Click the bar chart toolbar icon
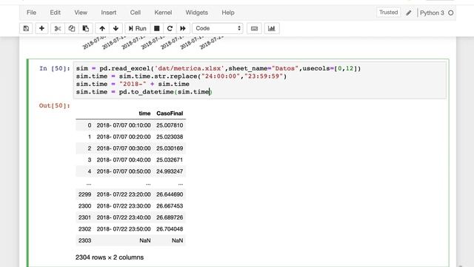 [x=272, y=28]
